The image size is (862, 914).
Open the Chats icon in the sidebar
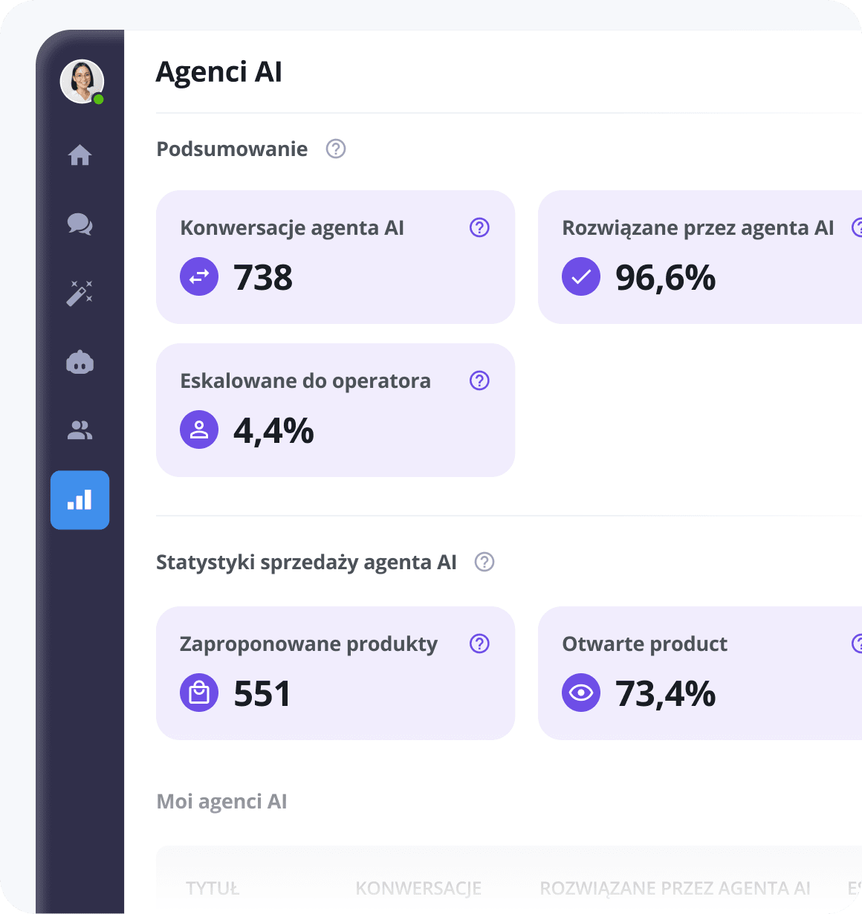[x=80, y=224]
